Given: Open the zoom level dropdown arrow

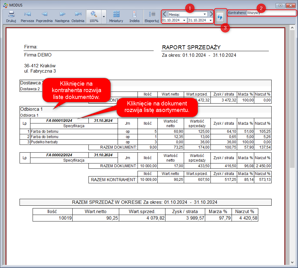Looking at the screenshot, I should [x=104, y=16].
